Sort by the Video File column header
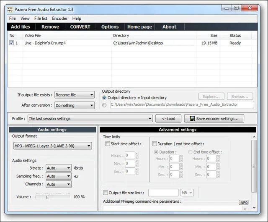 [x=67, y=36]
